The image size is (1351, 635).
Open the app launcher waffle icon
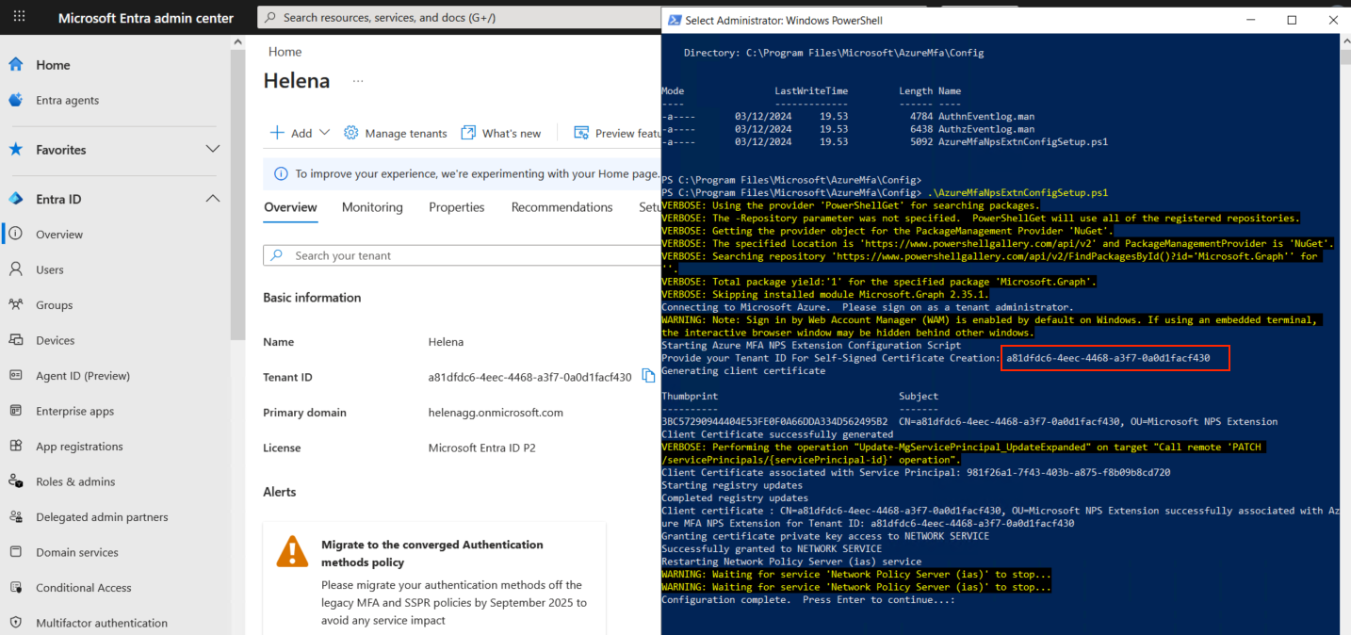pos(19,18)
